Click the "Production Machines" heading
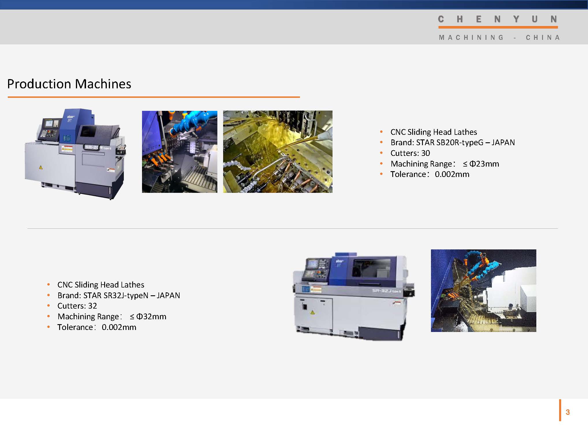The image size is (588, 433). [69, 84]
